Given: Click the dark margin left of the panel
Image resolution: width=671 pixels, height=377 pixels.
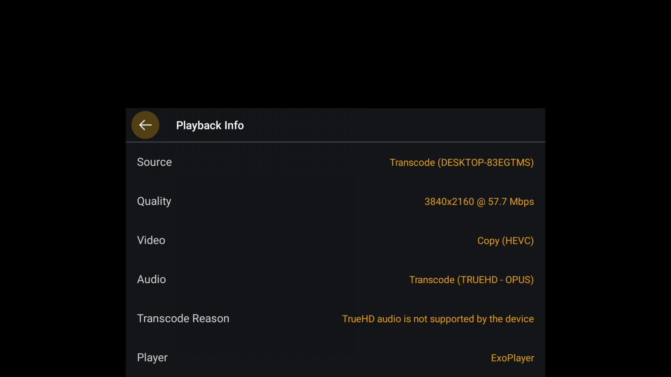Looking at the screenshot, I should click(x=63, y=243).
